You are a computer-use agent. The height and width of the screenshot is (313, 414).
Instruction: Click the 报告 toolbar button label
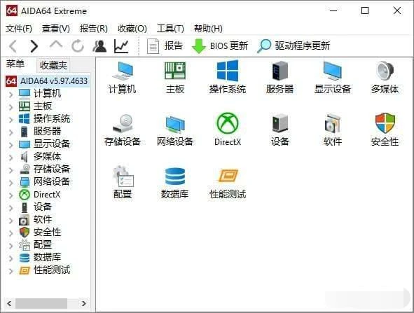[x=174, y=46]
